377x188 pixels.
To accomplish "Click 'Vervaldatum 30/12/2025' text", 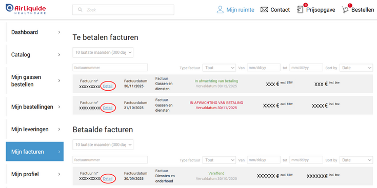I will 216,86.
